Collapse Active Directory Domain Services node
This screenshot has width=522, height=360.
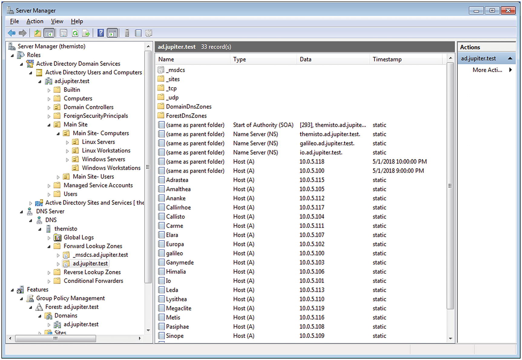coord(21,64)
